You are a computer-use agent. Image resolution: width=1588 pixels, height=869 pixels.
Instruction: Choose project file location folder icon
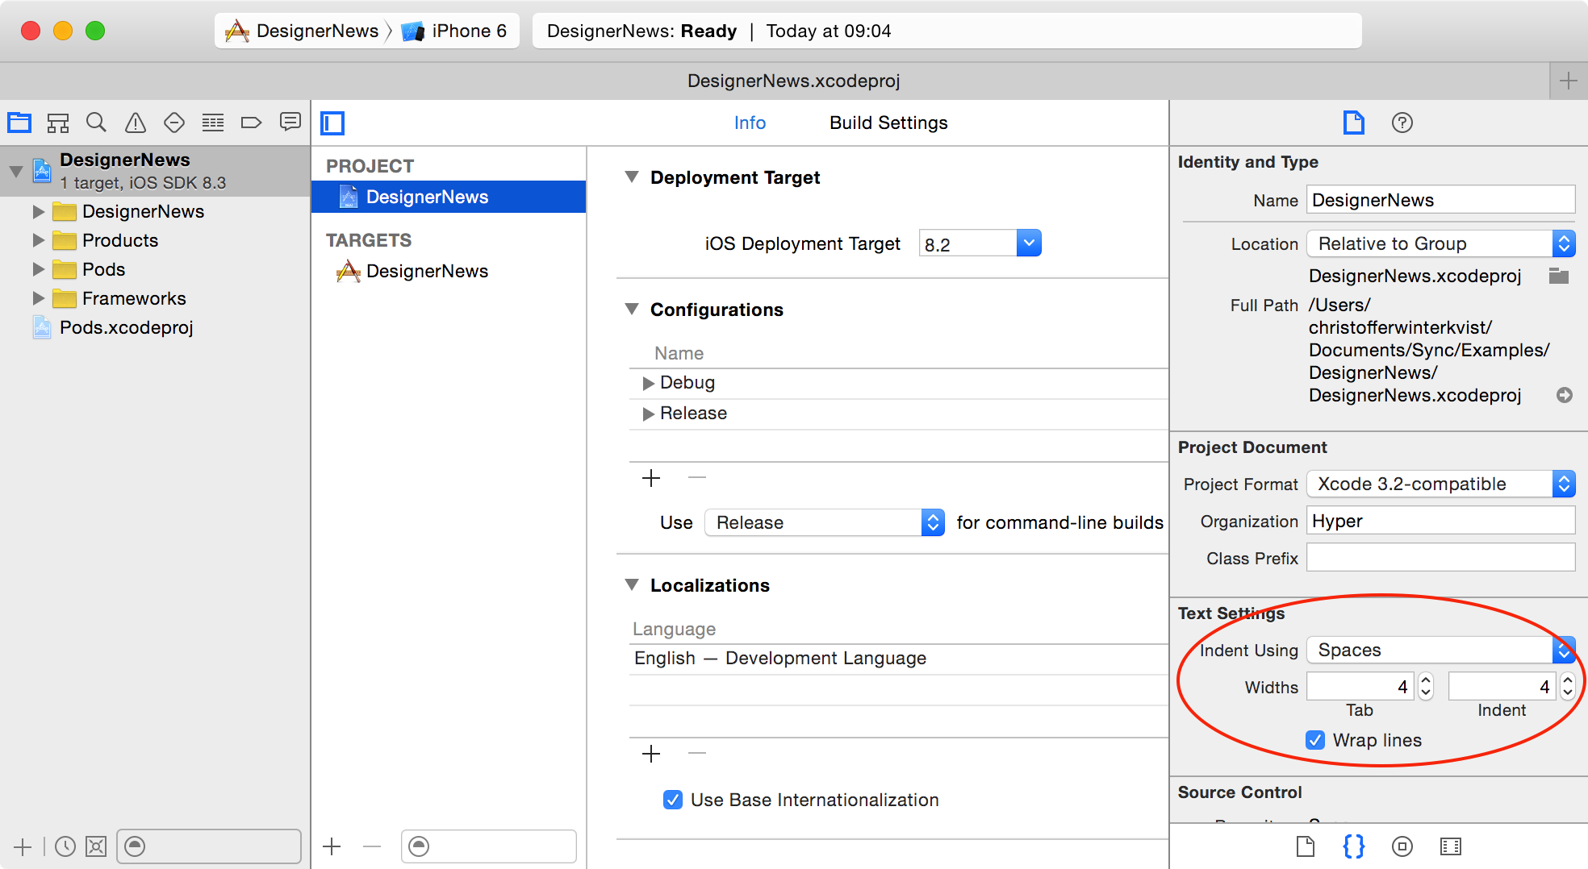1559,276
